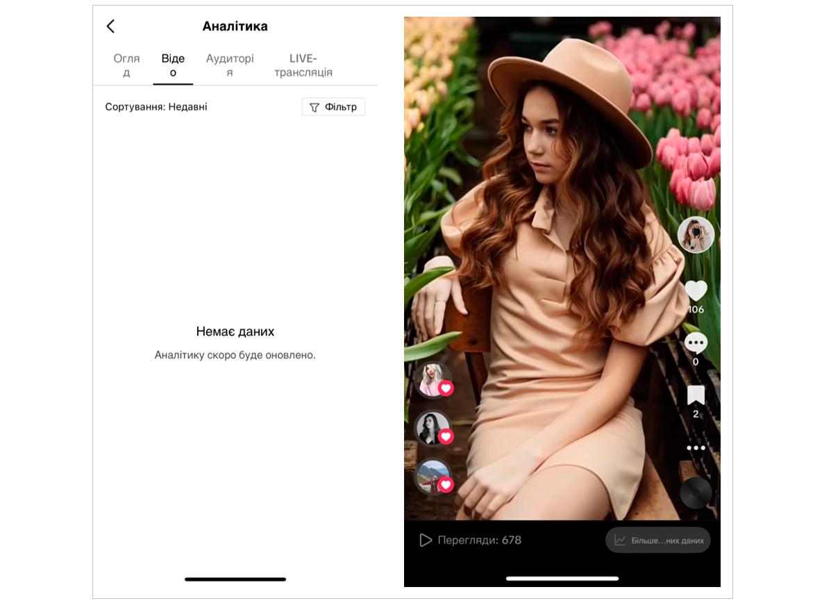Click the Аналітику скоро буде оновлено message

click(x=235, y=355)
